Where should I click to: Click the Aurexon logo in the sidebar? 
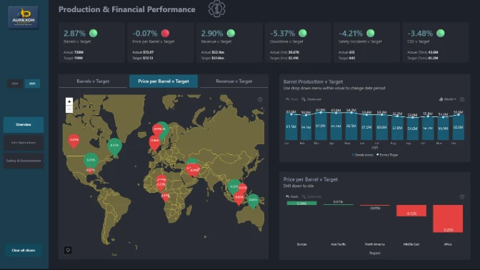[24, 18]
